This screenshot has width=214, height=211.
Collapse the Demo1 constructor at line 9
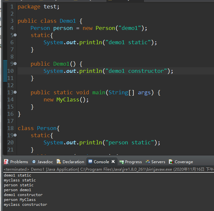(x=15, y=63)
